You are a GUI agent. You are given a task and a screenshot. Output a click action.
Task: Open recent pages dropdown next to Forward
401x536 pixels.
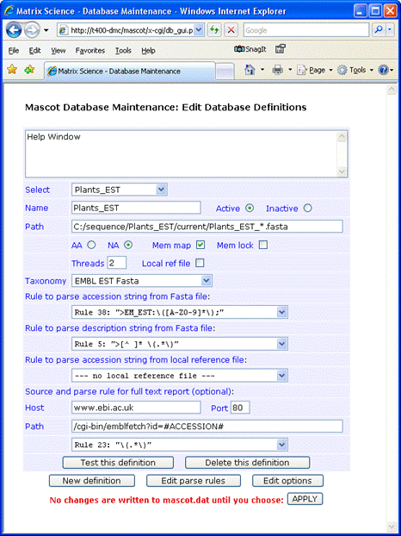46,30
